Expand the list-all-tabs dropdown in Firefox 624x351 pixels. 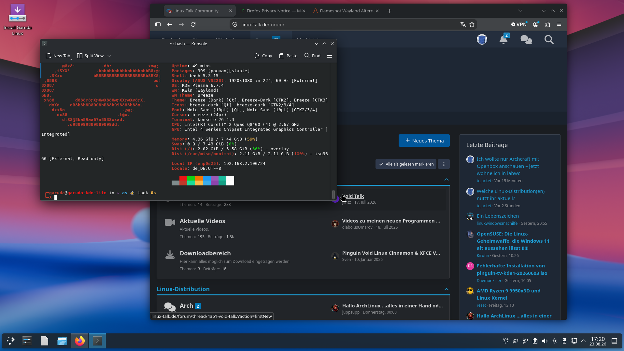[520, 11]
